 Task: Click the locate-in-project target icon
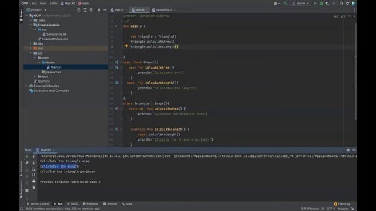(79, 10)
